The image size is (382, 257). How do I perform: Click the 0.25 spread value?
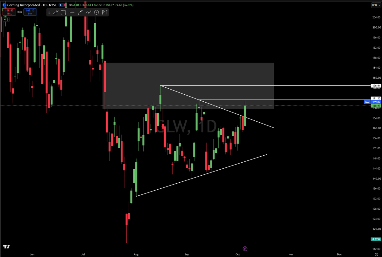tap(20, 12)
